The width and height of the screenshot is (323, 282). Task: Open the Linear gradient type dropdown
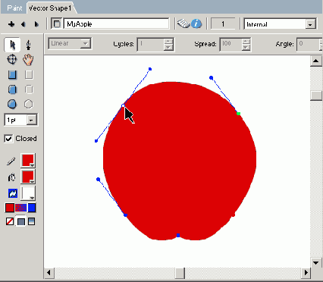[86, 43]
